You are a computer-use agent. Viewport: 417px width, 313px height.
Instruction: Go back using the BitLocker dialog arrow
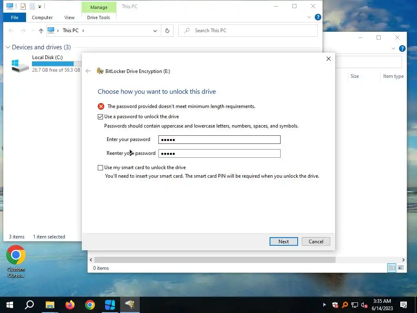(88, 71)
